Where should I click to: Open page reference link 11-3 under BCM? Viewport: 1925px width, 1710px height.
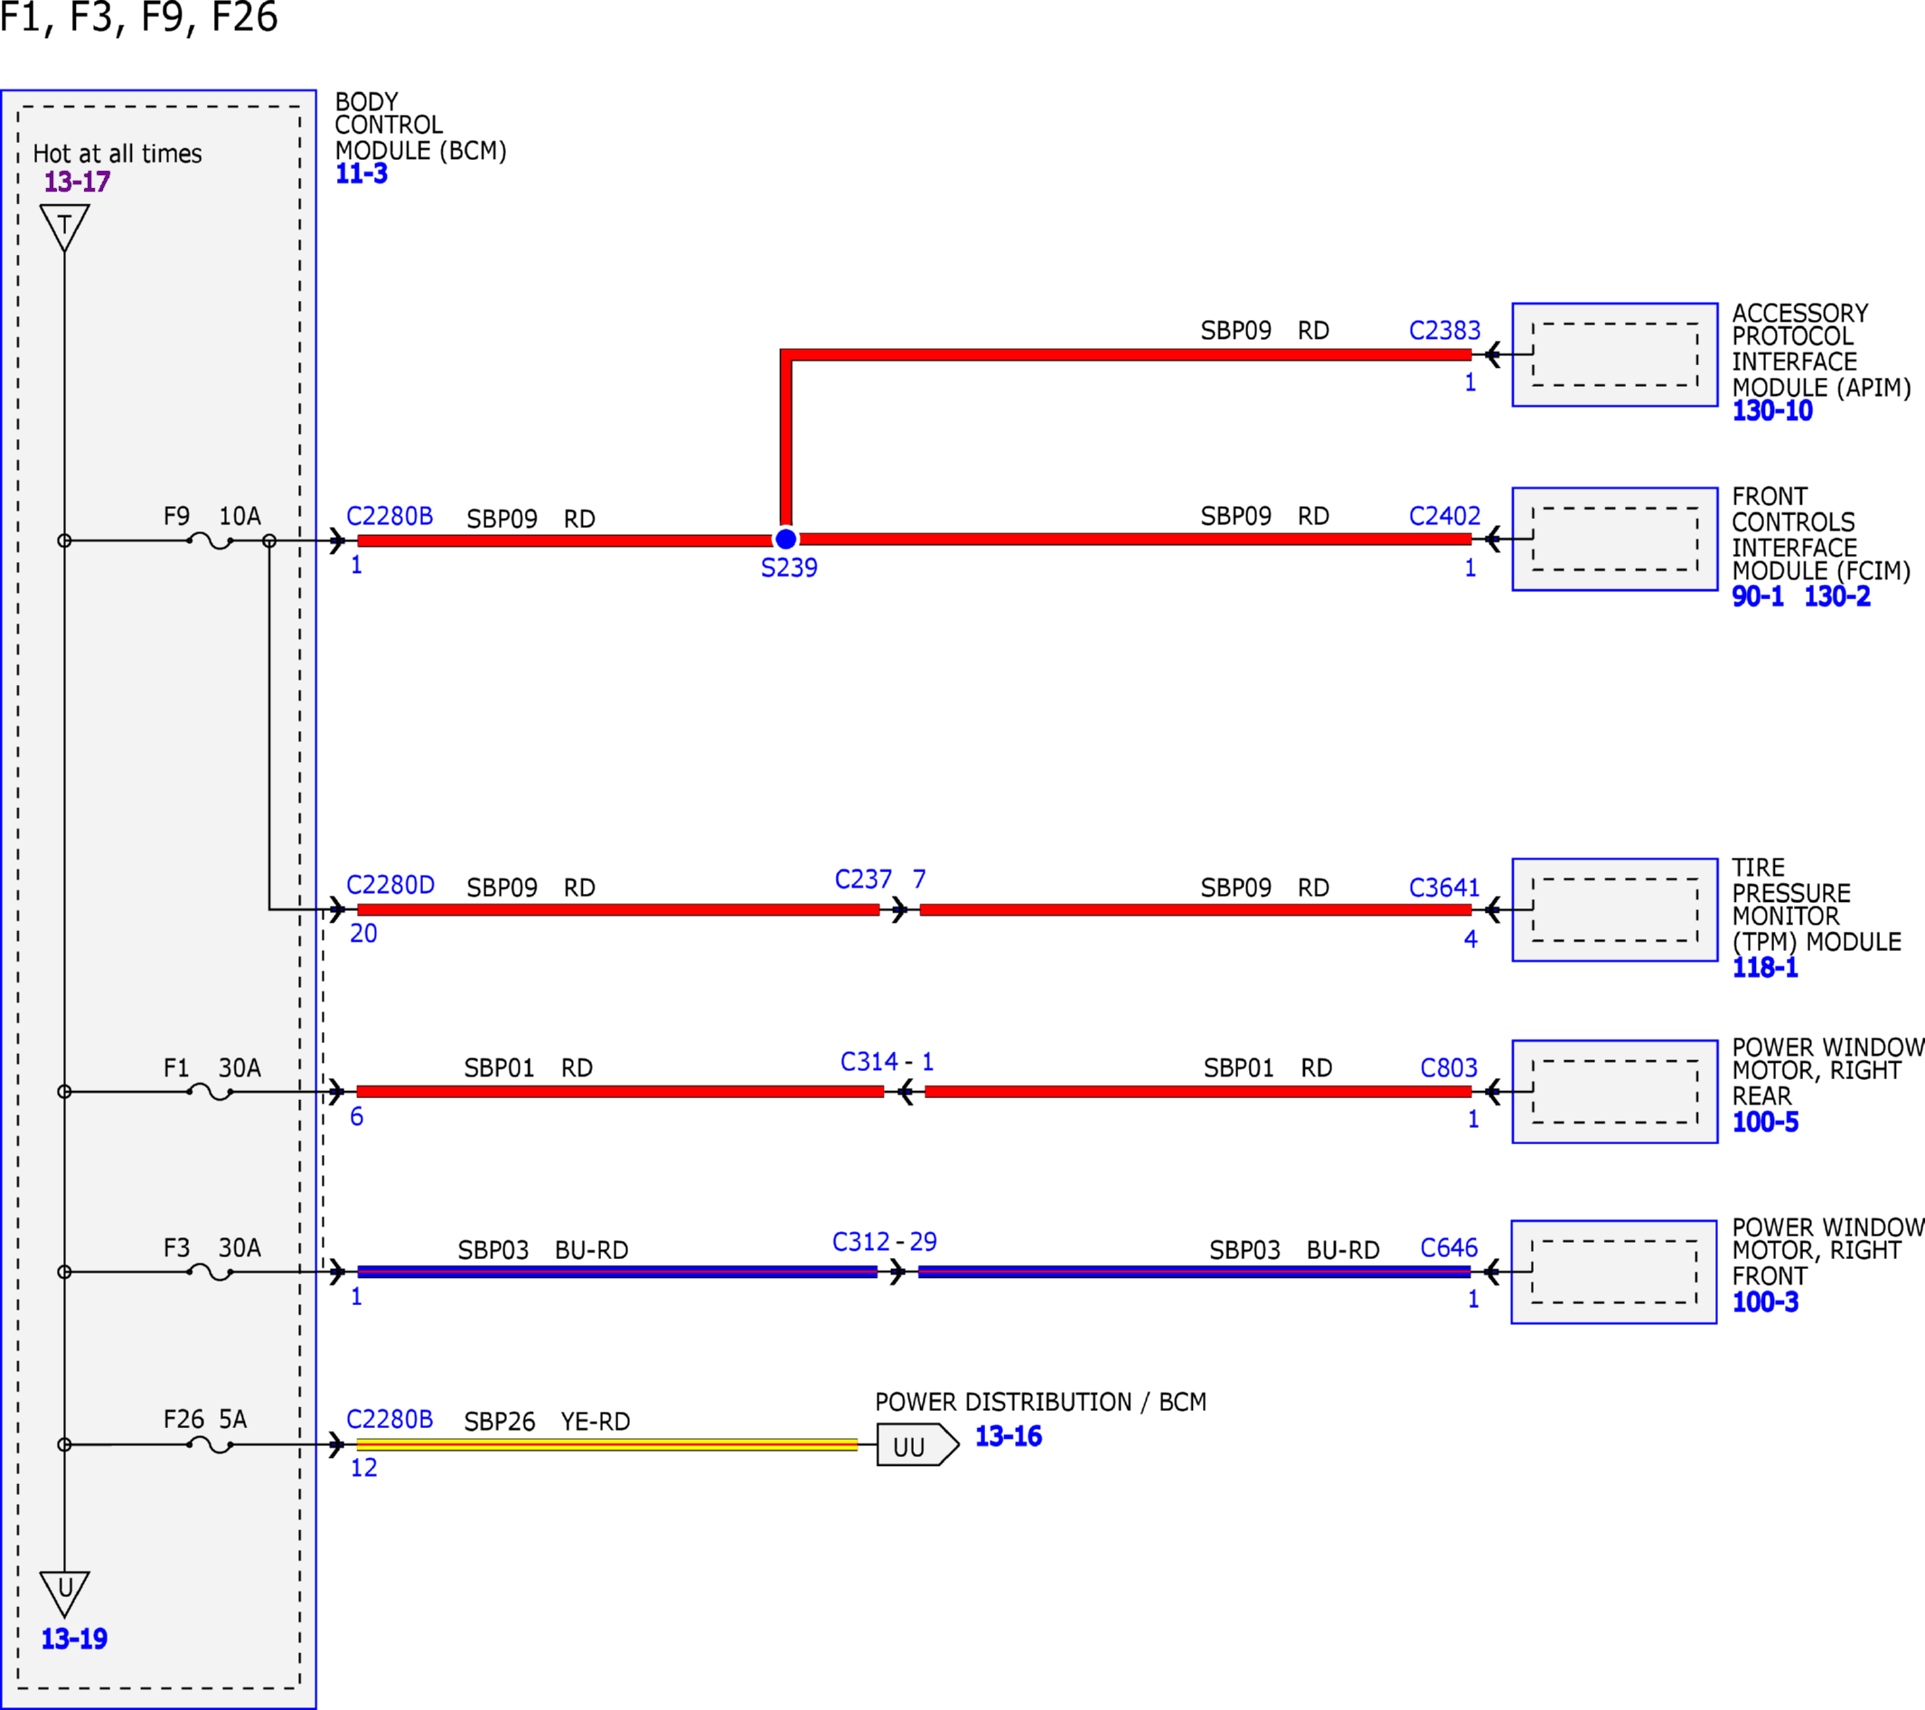(x=362, y=174)
